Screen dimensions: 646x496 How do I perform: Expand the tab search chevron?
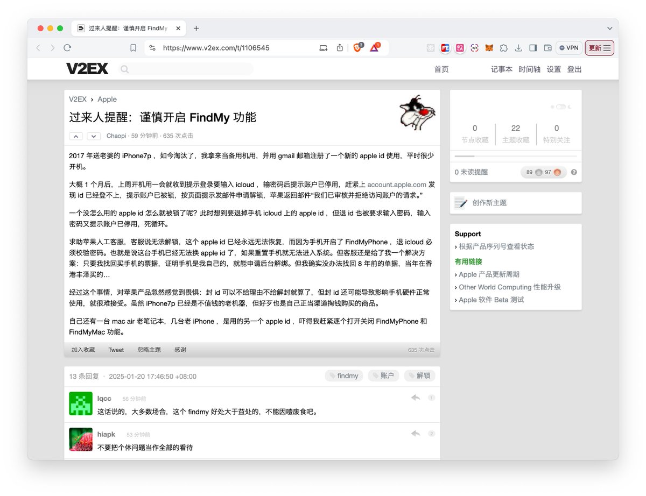609,29
